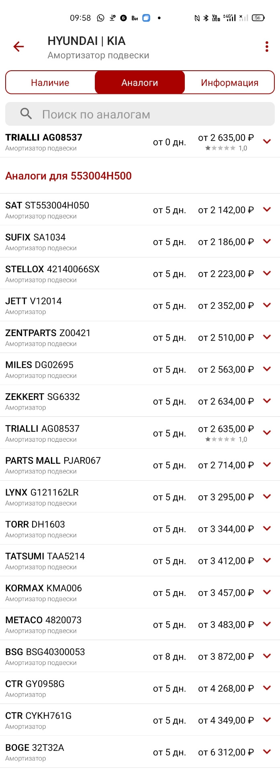Tap the battery indicator icon
The width and height of the screenshot is (280, 771).
(258, 18)
